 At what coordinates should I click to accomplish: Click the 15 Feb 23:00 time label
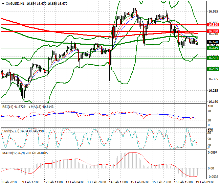coord(162,182)
